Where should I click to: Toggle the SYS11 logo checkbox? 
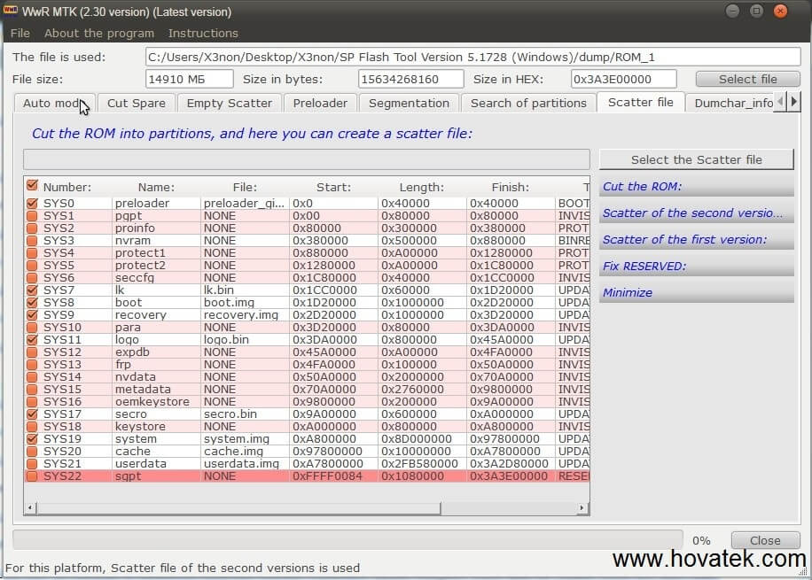point(32,340)
